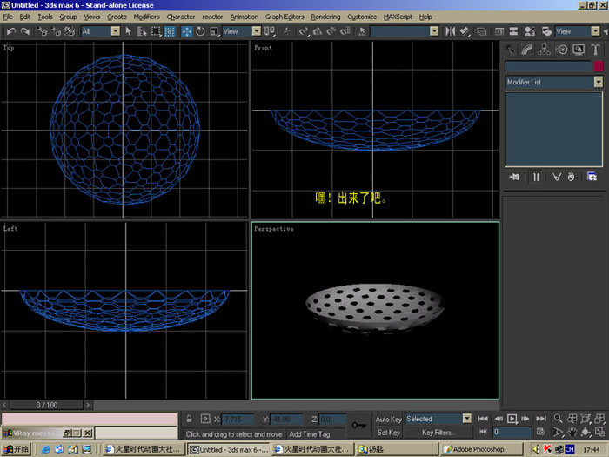
Task: Click Add Time Tag
Action: click(309, 434)
